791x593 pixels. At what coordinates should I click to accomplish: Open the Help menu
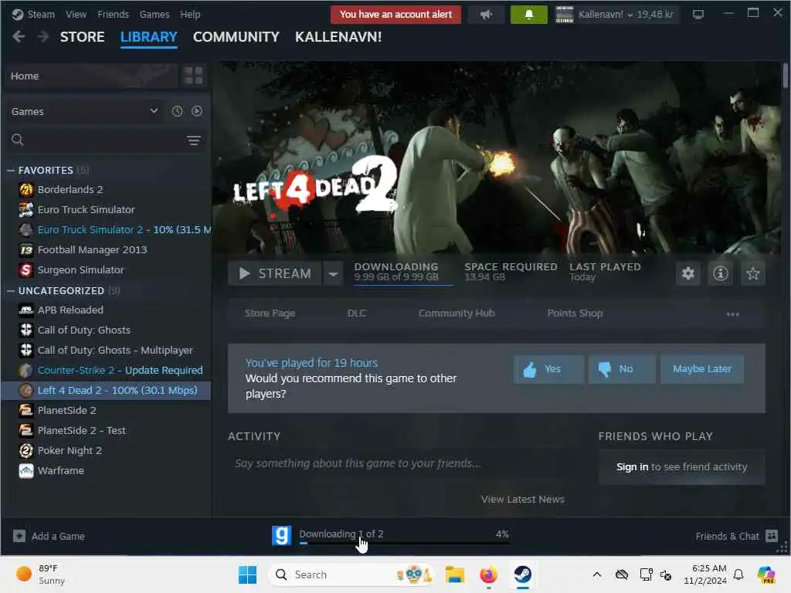(190, 14)
